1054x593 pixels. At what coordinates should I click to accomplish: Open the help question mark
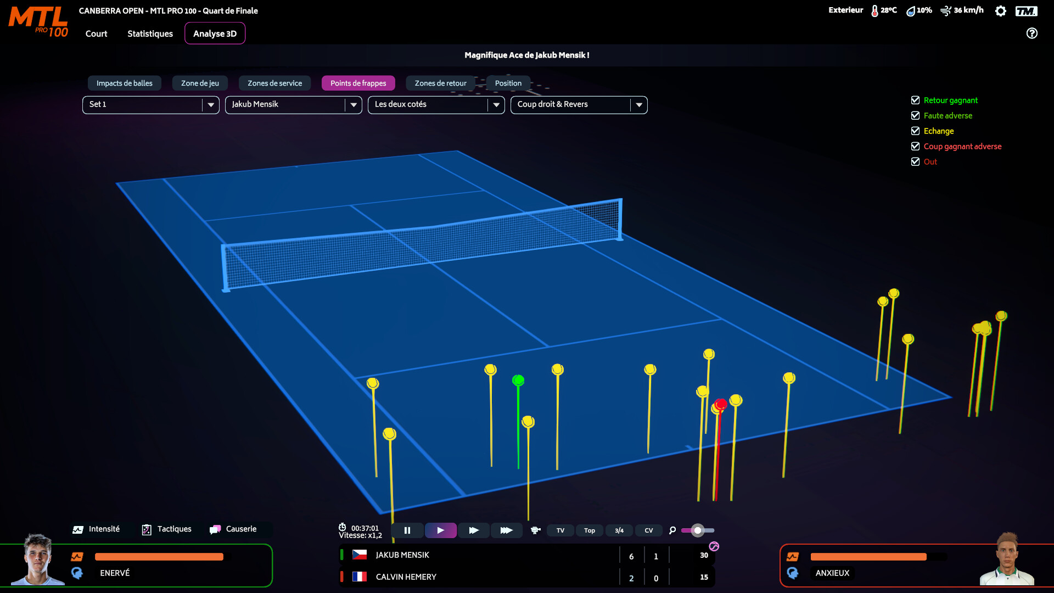click(1032, 33)
